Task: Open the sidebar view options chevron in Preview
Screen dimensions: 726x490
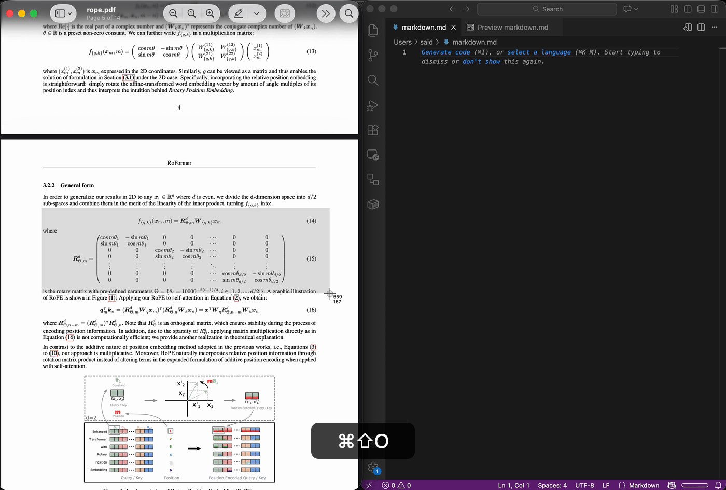Action: [x=70, y=14]
